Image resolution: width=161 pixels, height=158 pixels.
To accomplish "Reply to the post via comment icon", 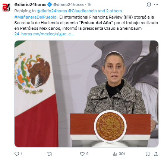I will (x=17, y=154).
